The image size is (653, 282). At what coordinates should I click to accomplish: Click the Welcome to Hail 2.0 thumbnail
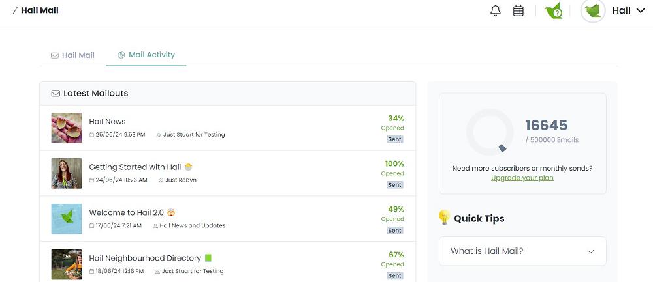tap(67, 219)
